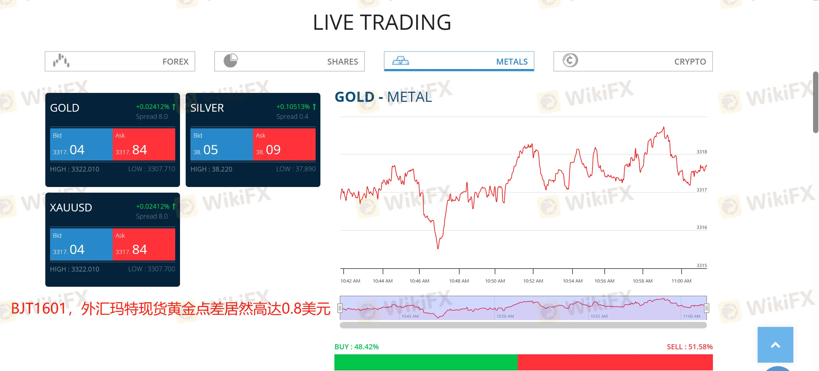The width and height of the screenshot is (819, 371).
Task: Select the SILVER instrument card title
Action: tap(207, 108)
